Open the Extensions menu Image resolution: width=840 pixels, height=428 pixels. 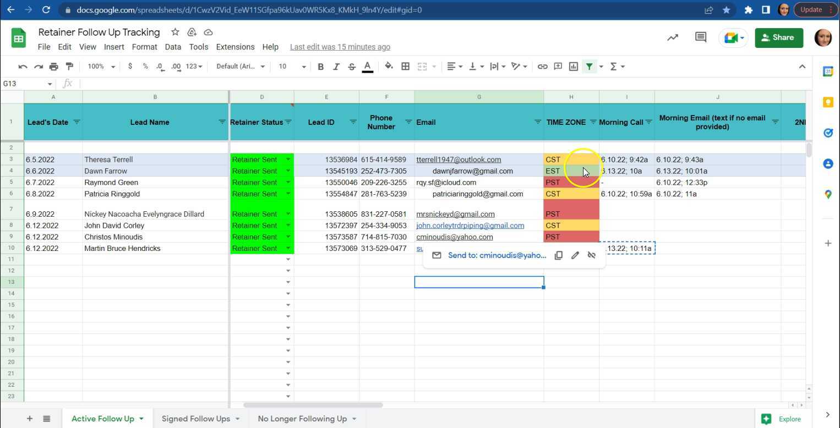pos(235,47)
